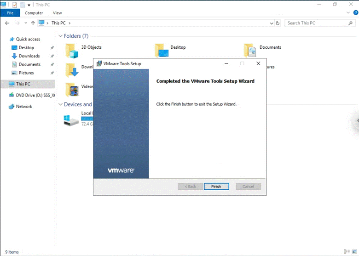The image size is (359, 256).
Task: Go back using the Explorer back arrow
Action: [7, 23]
